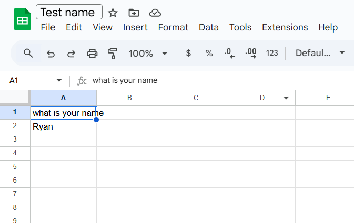Increase decimal places
This screenshot has width=354, height=223.
coord(251,53)
